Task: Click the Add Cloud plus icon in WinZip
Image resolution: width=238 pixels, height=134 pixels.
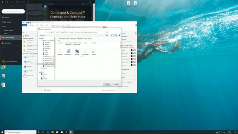Action: click(25, 76)
